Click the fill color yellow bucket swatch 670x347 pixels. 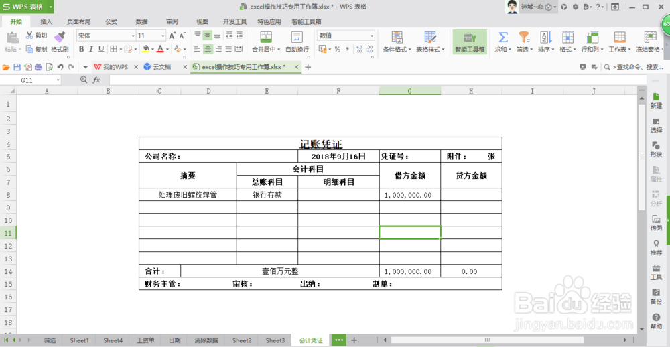[x=146, y=49]
